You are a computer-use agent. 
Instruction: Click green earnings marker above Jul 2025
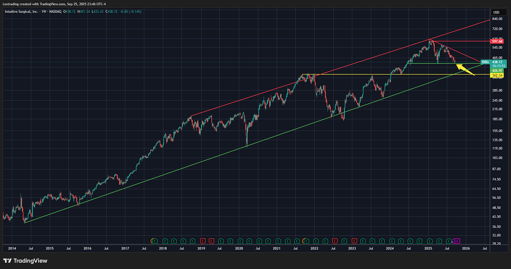tap(449, 241)
